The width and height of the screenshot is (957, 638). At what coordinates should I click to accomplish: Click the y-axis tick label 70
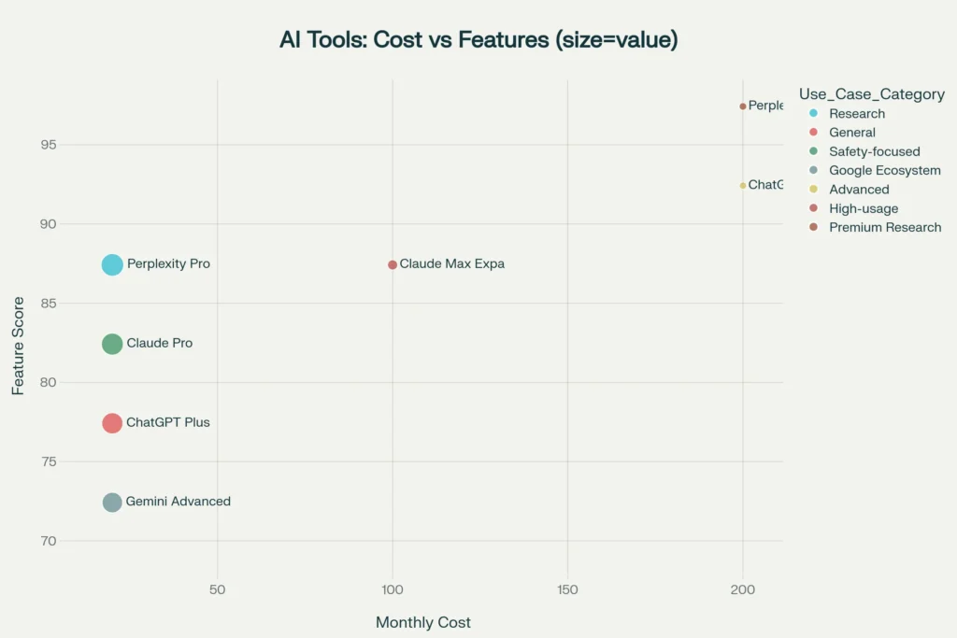tap(49, 541)
